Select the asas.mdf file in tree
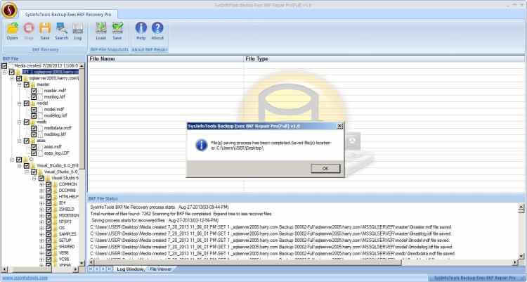Screen dimensions: 527x282 (x=53, y=147)
